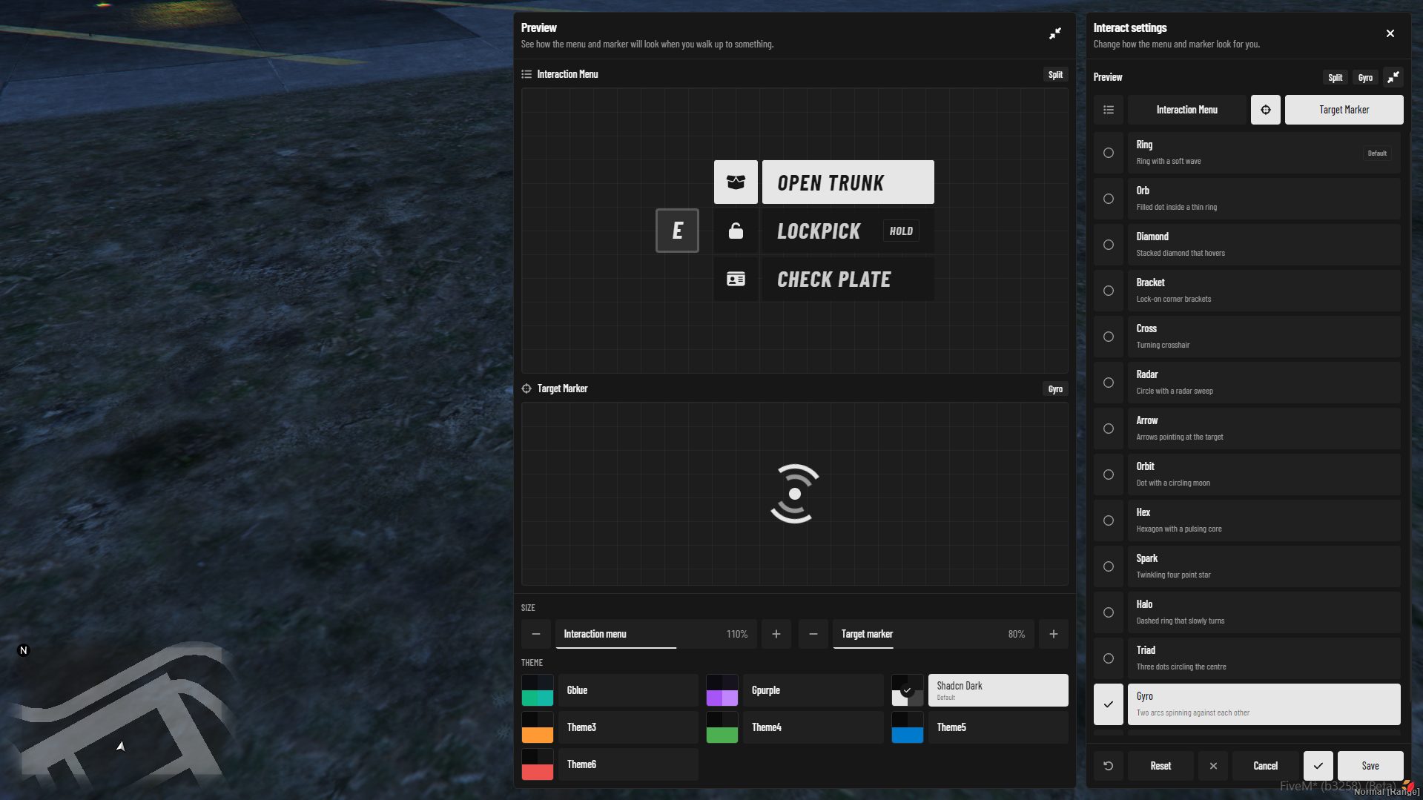The height and width of the screenshot is (800, 1423).
Task: Adjust the Target marker size slider
Action: click(934, 634)
